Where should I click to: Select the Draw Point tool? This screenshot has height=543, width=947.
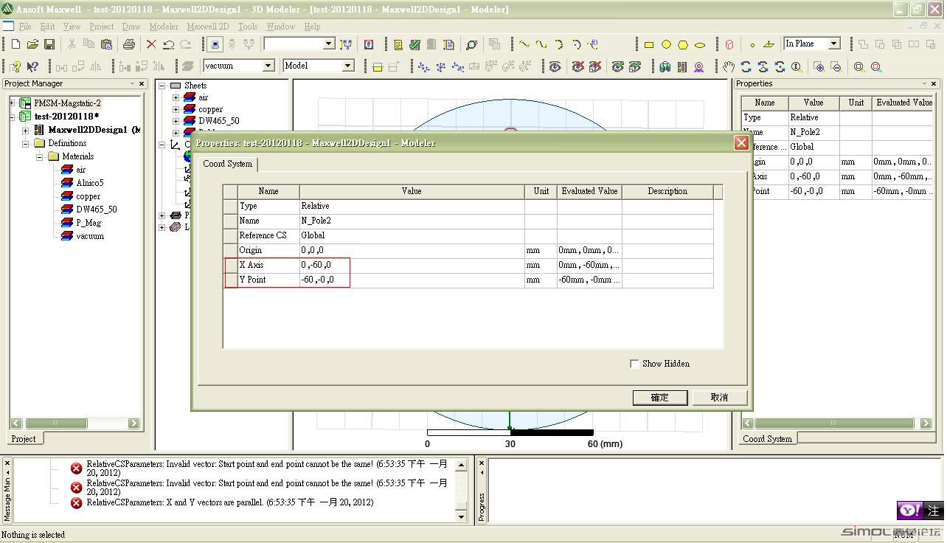click(752, 44)
